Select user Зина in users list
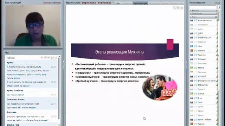This screenshot has height=126, width=225. point(200,102)
